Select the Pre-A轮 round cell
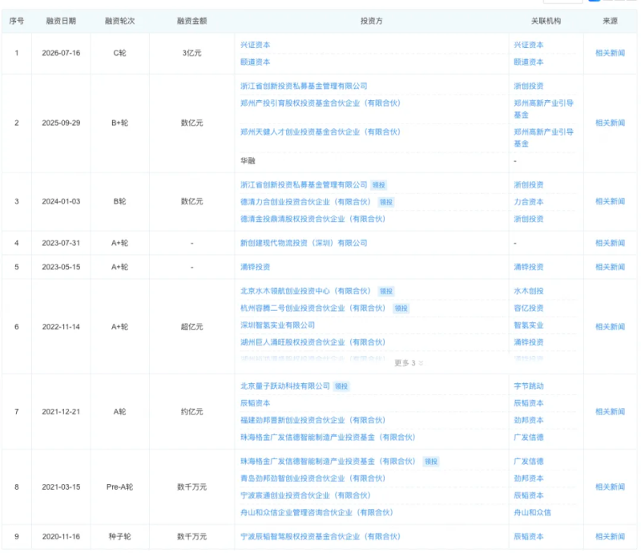The width and height of the screenshot is (641, 553). tap(119, 487)
